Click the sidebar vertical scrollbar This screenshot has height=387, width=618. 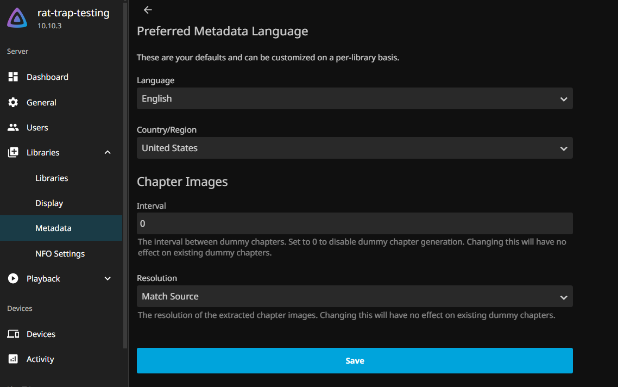tap(125, 163)
